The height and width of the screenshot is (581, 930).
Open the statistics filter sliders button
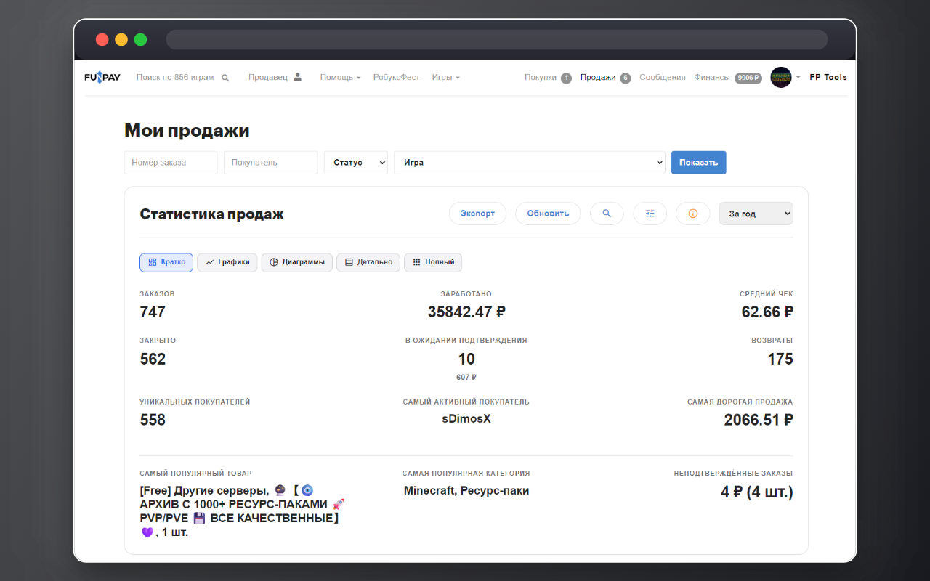tap(650, 214)
